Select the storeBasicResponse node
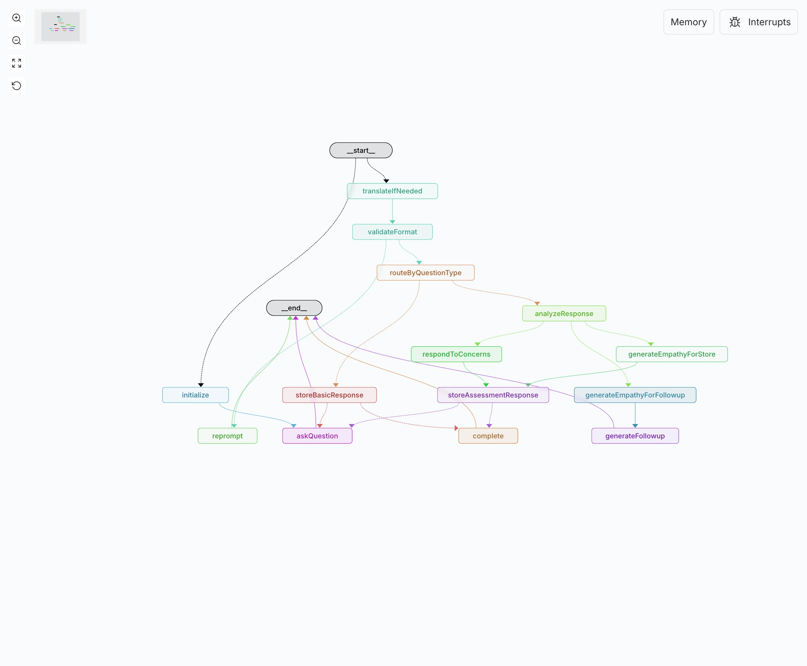Image resolution: width=807 pixels, height=666 pixels. pyautogui.click(x=329, y=395)
